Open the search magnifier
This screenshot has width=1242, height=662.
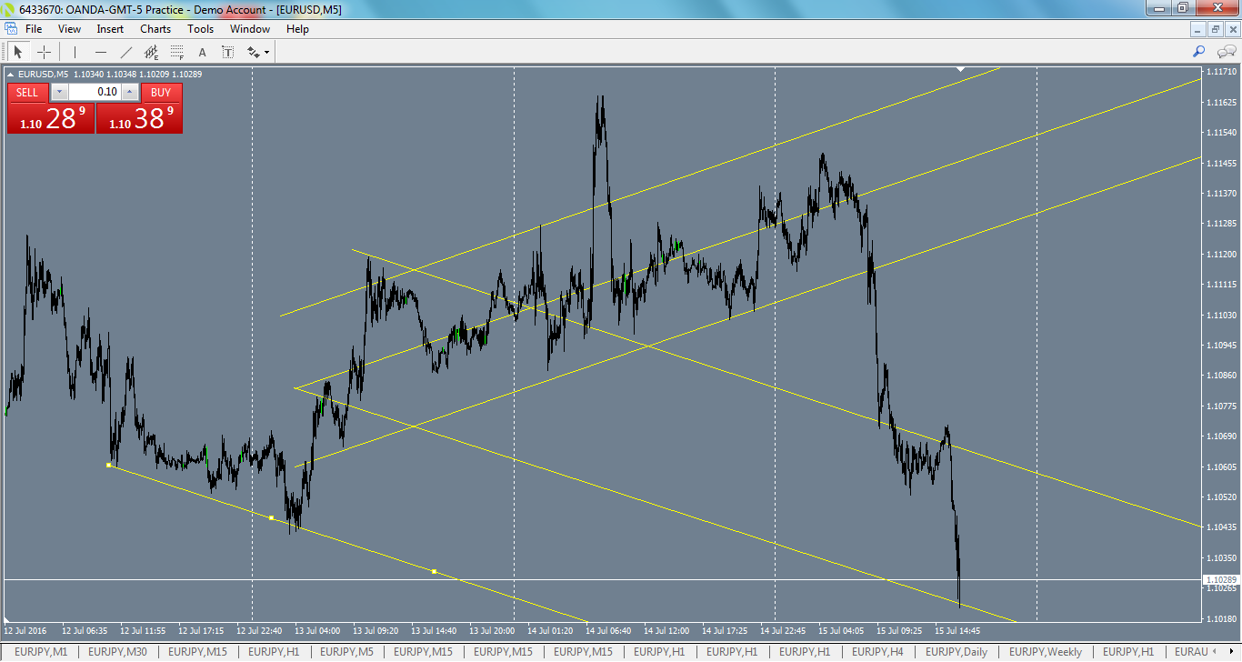click(x=1199, y=51)
